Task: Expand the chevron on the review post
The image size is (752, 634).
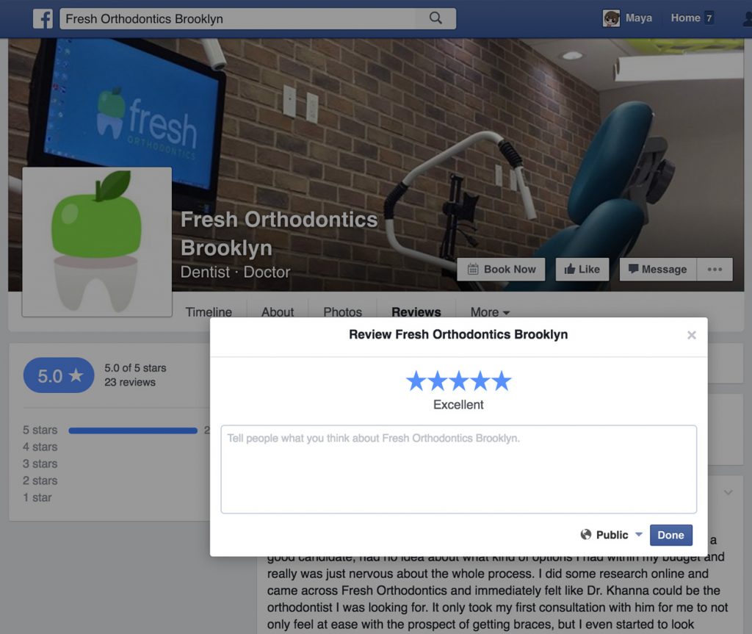Action: [x=728, y=492]
